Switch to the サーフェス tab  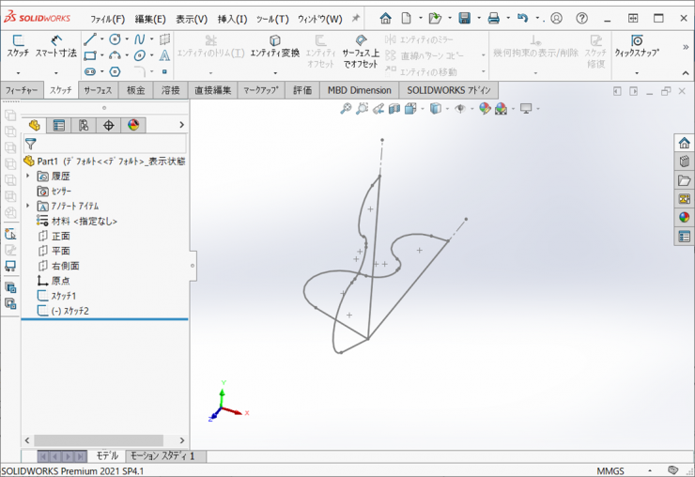[x=98, y=90]
